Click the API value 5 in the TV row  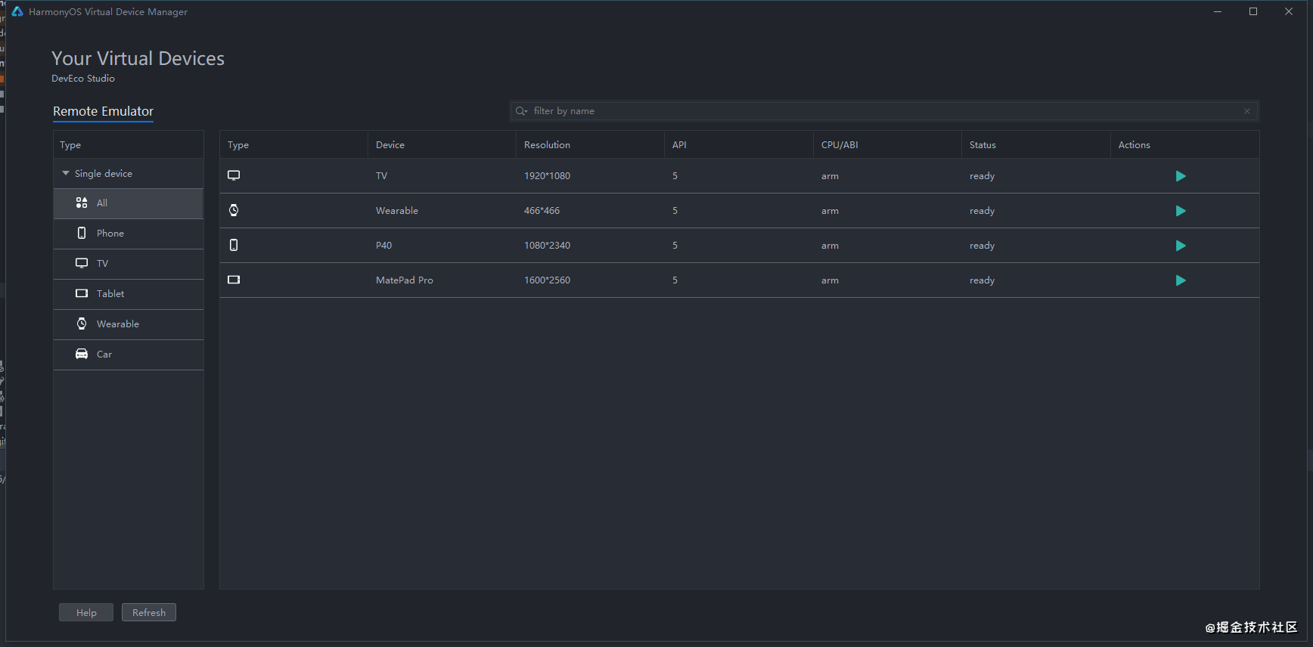pos(675,176)
